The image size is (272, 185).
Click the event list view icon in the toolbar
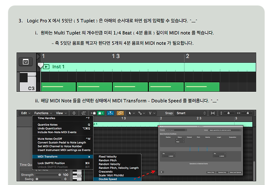point(83,113)
